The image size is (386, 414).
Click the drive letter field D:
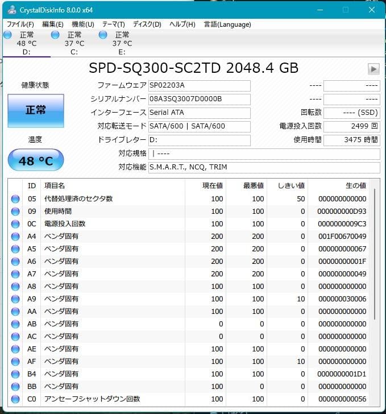pos(200,140)
